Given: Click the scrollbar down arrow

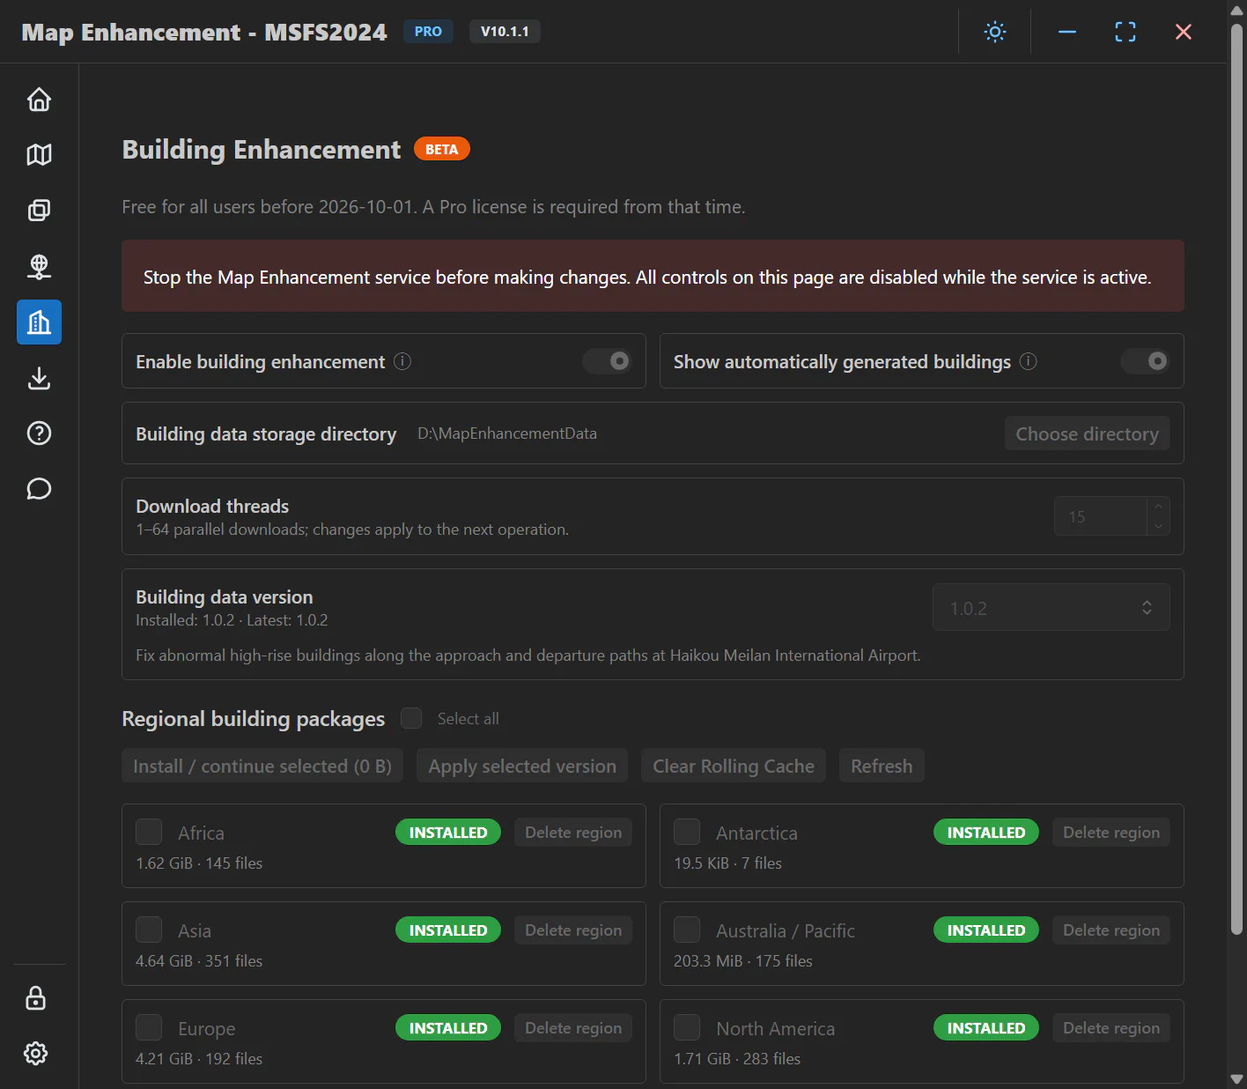Looking at the screenshot, I should click(1236, 1078).
